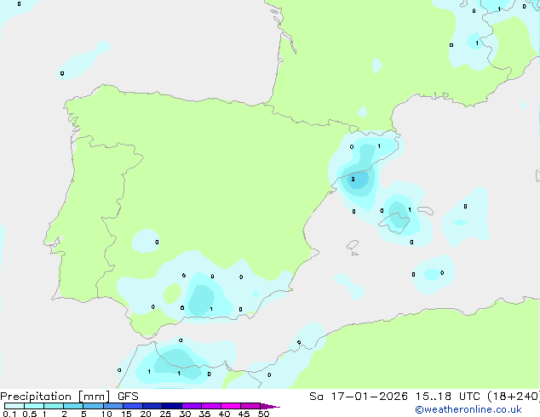Pick the 40–45 mm bright magenta swatch
Screen dimensions: 540x417
pyautogui.click(x=231, y=406)
